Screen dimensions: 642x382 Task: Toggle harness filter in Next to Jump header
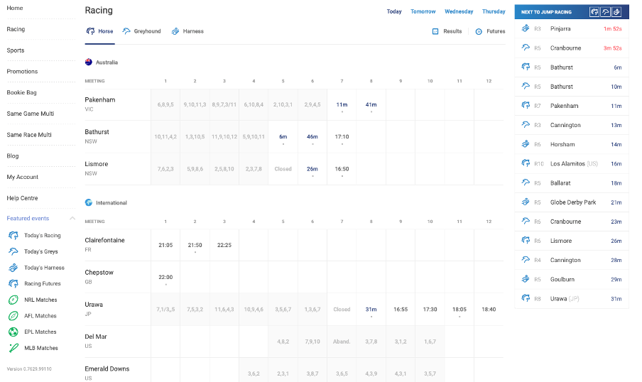coord(616,12)
